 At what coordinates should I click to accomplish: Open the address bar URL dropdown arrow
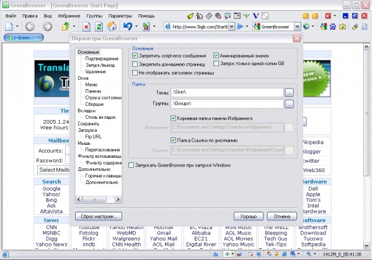232,27
